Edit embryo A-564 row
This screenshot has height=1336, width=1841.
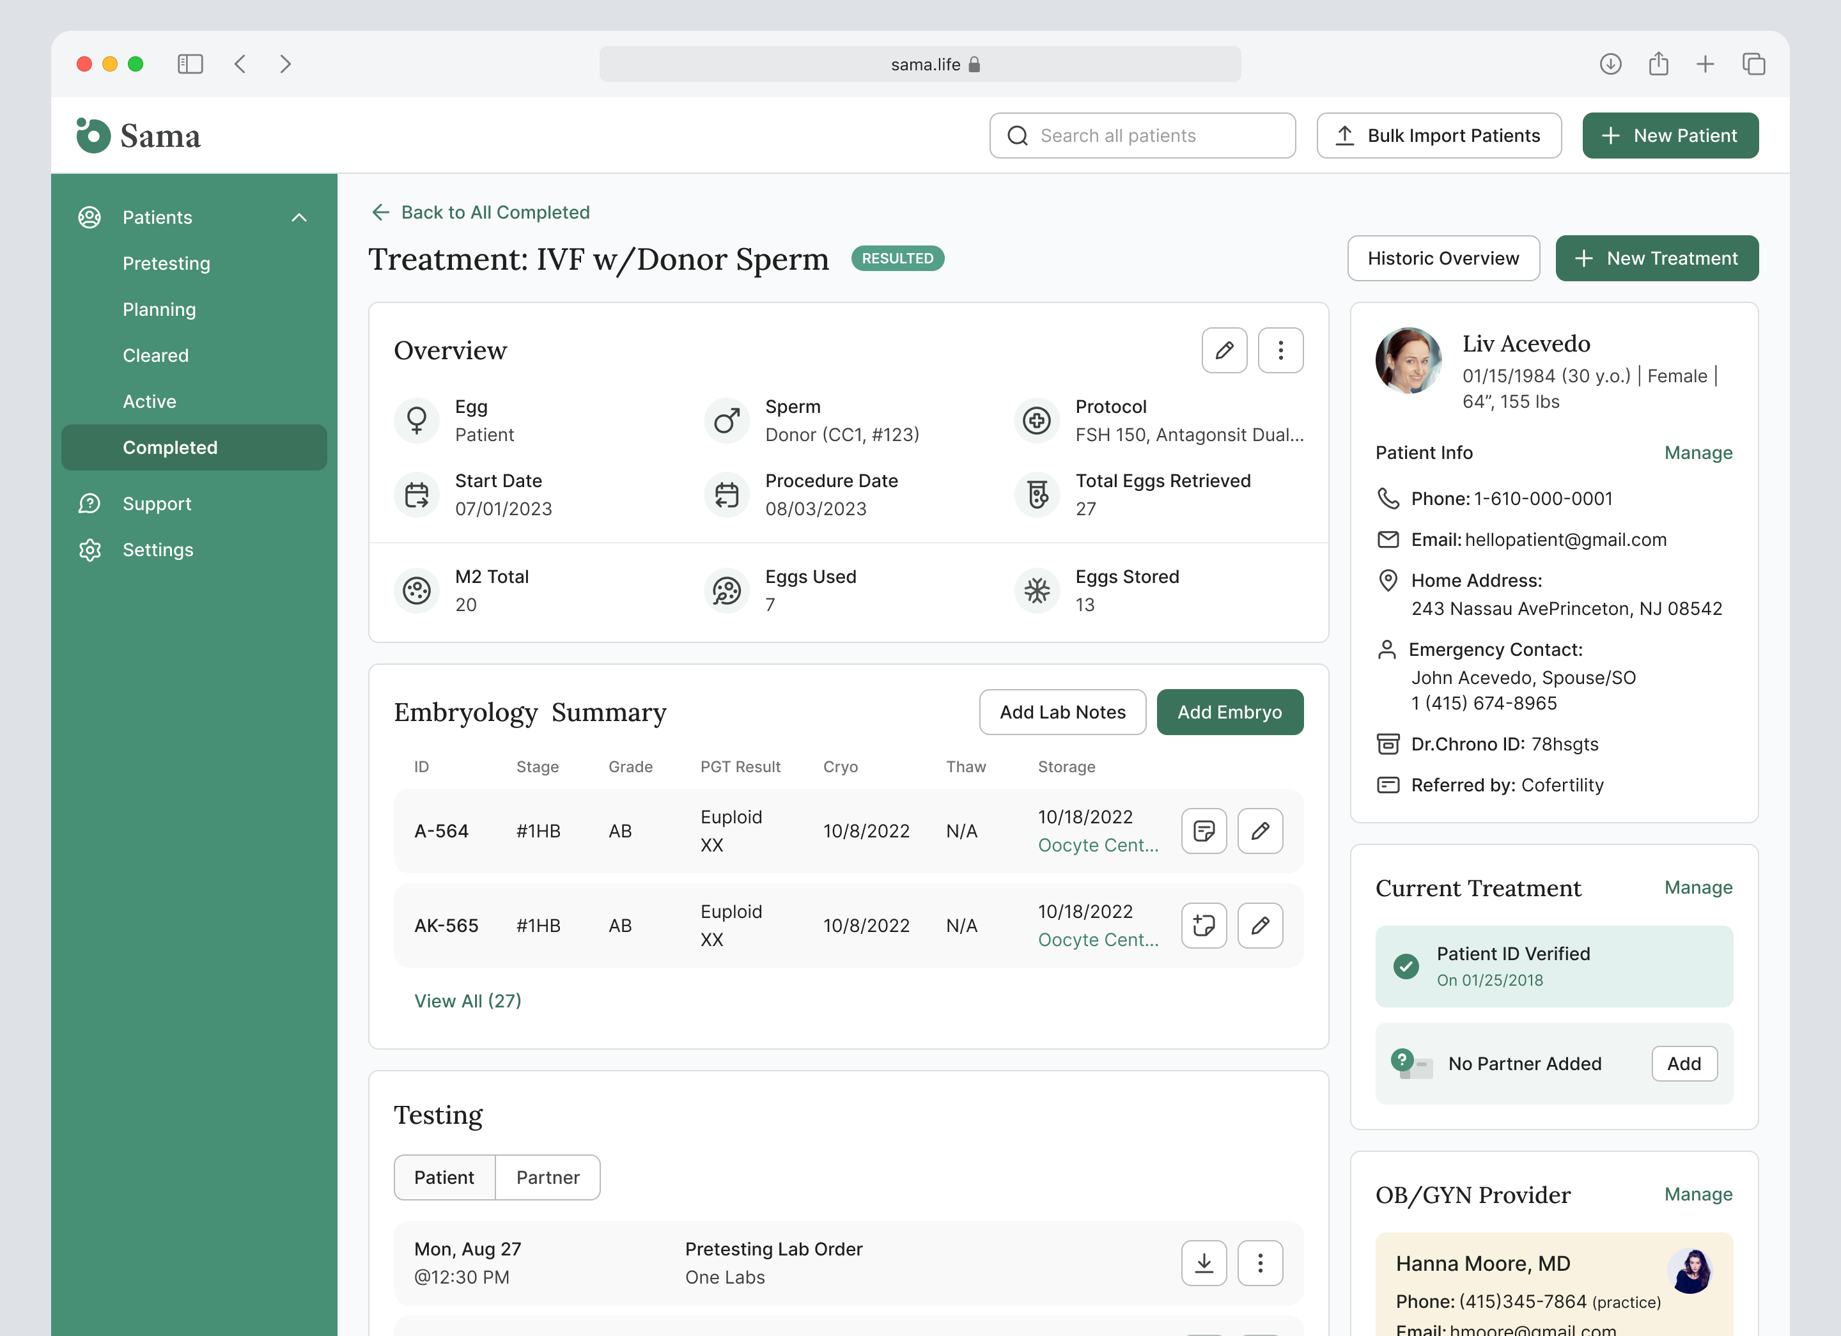click(1260, 831)
